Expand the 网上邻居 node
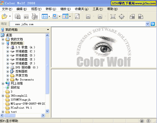 coord(3,84)
